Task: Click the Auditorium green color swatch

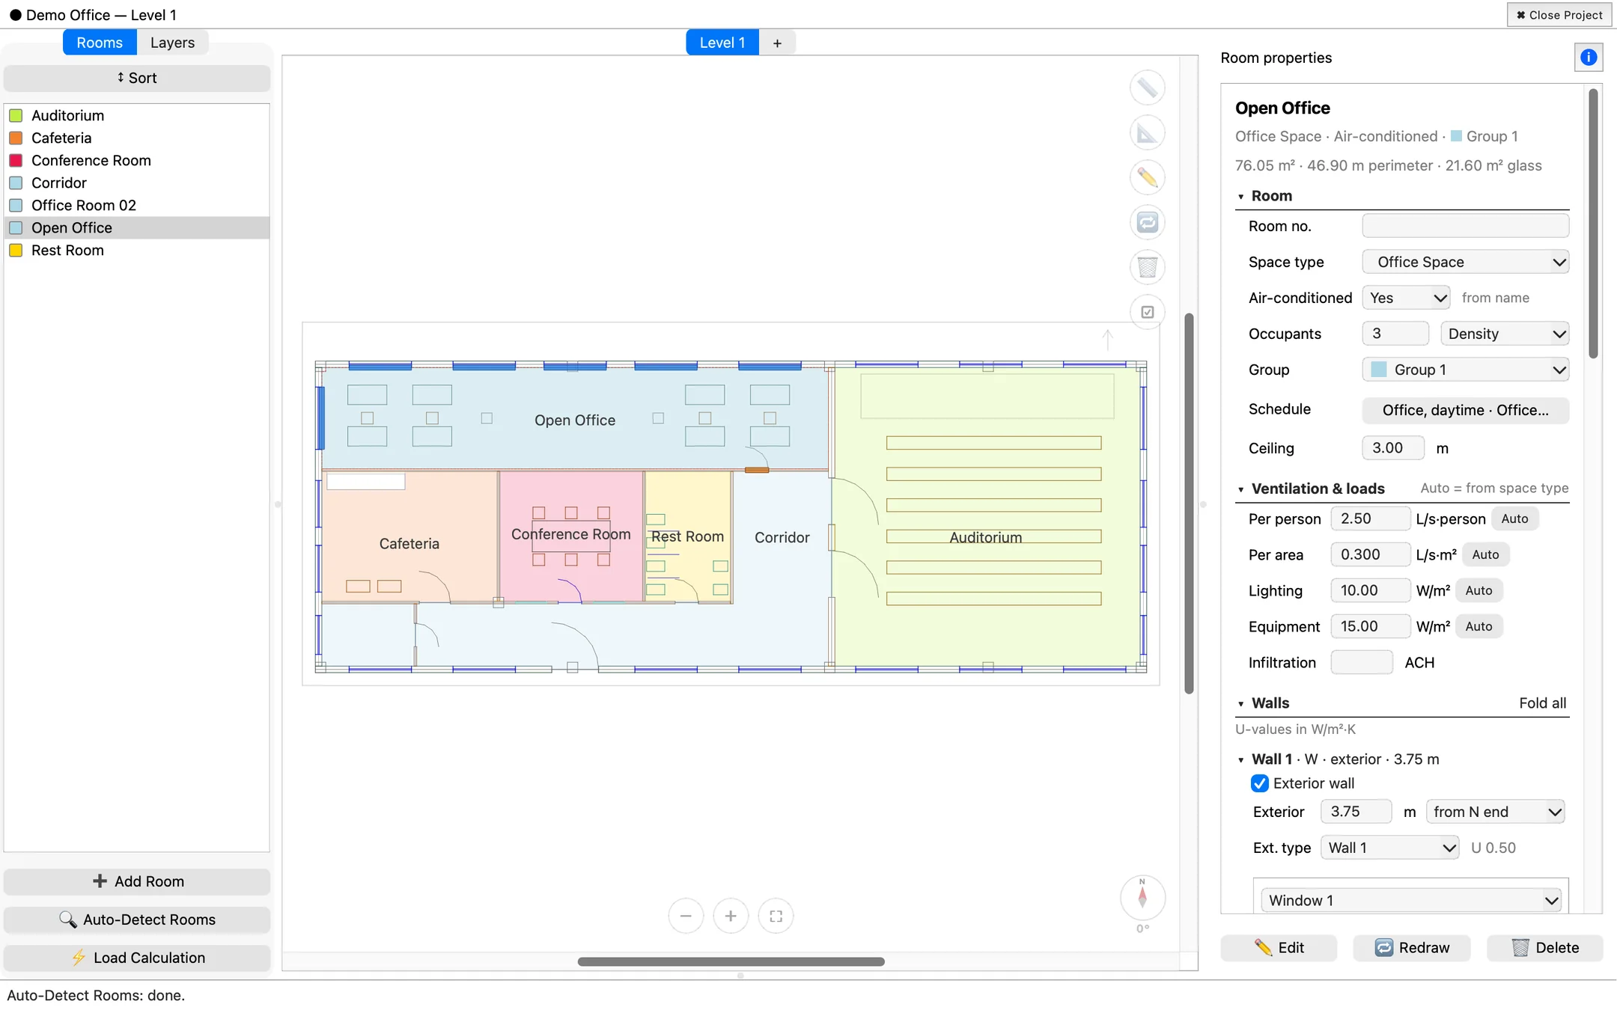Action: pyautogui.click(x=16, y=115)
